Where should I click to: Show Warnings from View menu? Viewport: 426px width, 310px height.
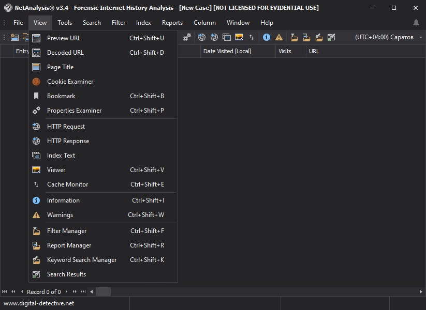103,215
